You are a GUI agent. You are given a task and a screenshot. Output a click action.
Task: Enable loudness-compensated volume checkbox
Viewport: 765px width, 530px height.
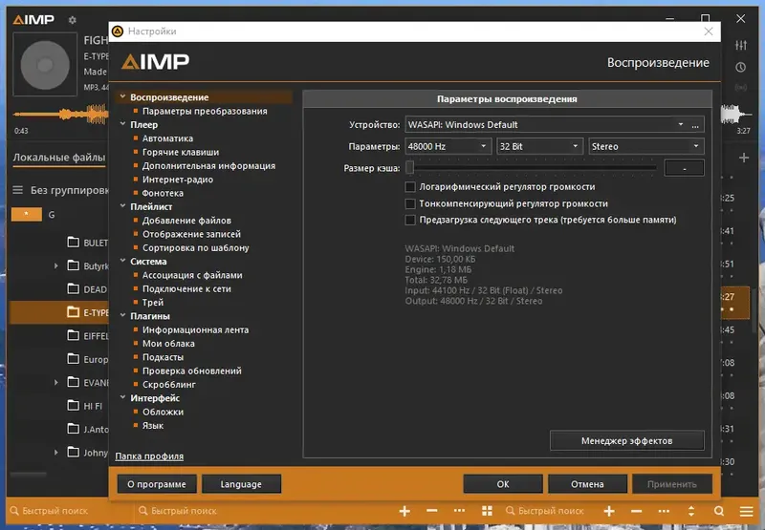click(410, 203)
